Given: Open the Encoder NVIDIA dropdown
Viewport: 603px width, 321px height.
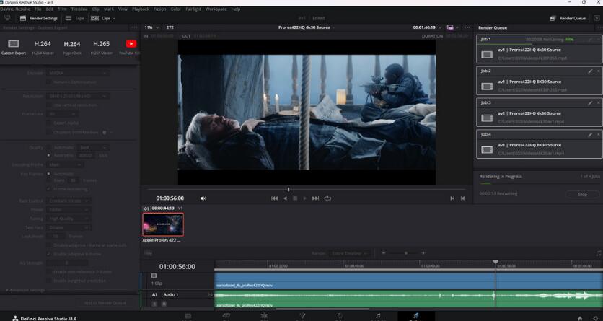Looking at the screenshot, I should [77, 73].
